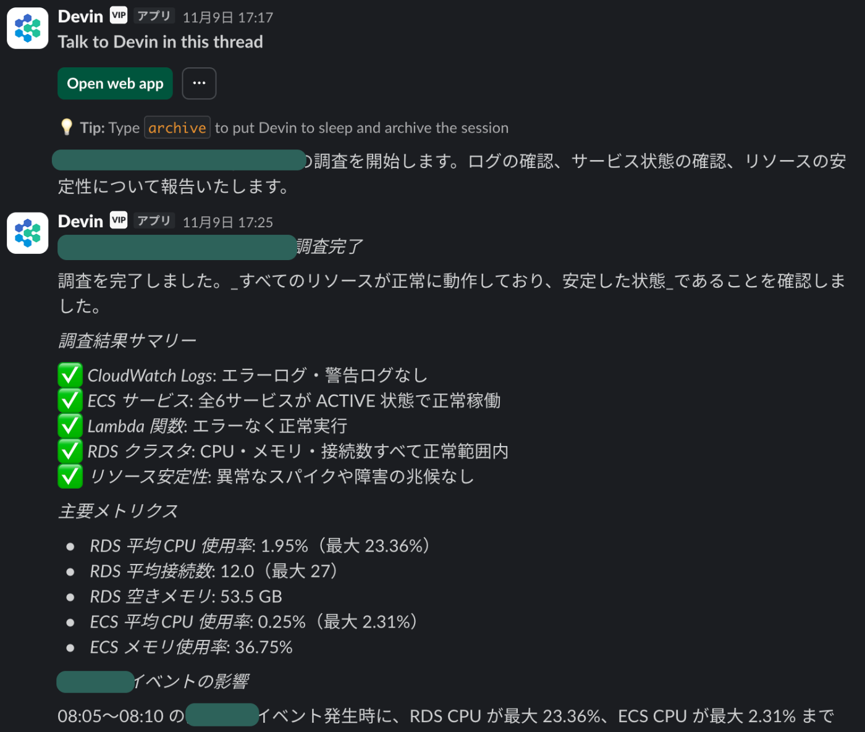The image size is (865, 732).
Task: Click the Devin avatar on the second message
Action: [x=27, y=233]
